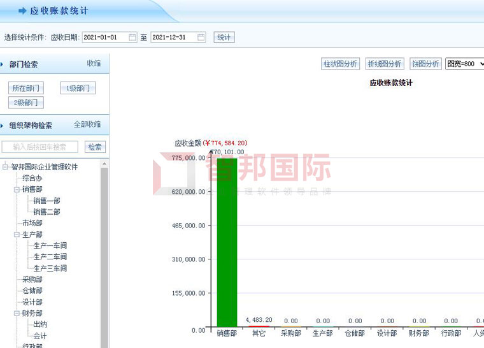Focus the organization search input box
The width and height of the screenshot is (484, 348).
point(40,147)
